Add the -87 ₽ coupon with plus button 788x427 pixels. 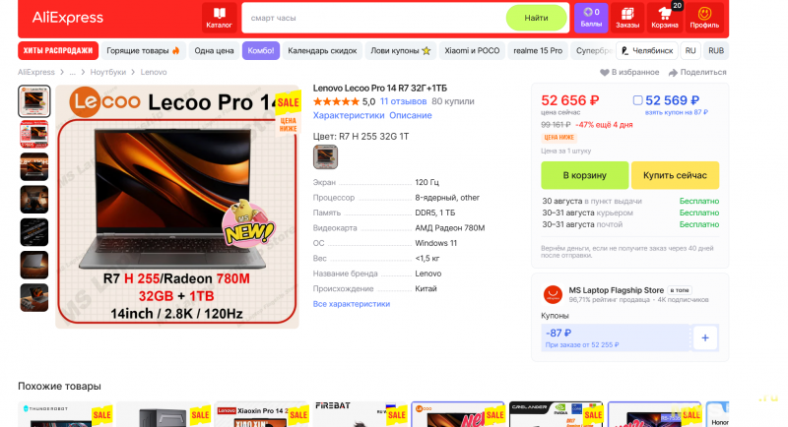(x=705, y=337)
